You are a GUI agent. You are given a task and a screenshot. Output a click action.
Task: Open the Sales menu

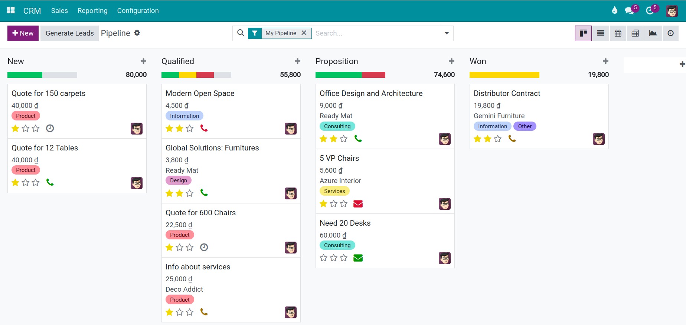[59, 11]
